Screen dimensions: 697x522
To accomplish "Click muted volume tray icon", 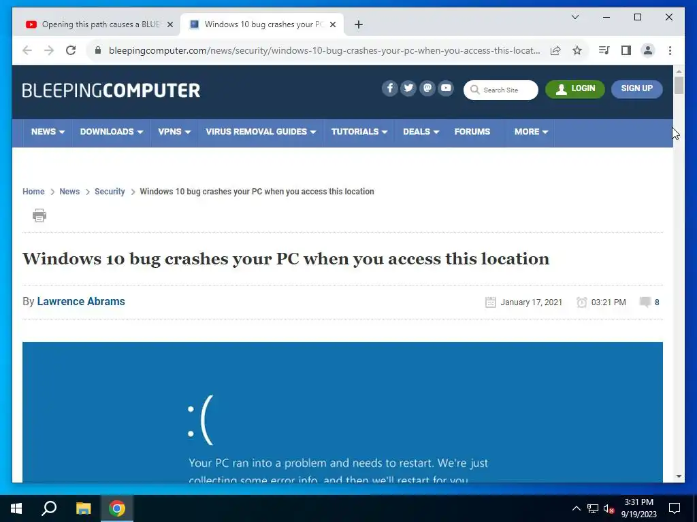I will (609, 508).
